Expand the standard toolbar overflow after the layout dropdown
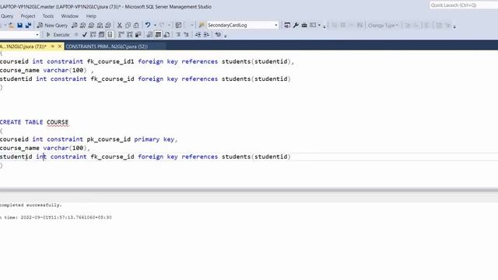The image size is (498, 280). click(x=324, y=26)
